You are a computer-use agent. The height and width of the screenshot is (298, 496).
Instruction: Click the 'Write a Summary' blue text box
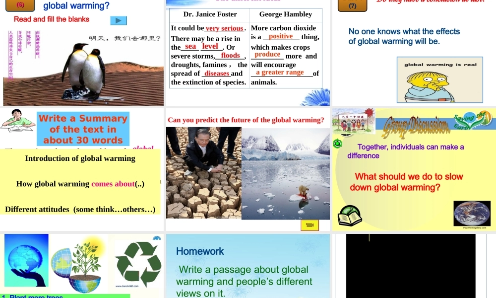point(83,129)
